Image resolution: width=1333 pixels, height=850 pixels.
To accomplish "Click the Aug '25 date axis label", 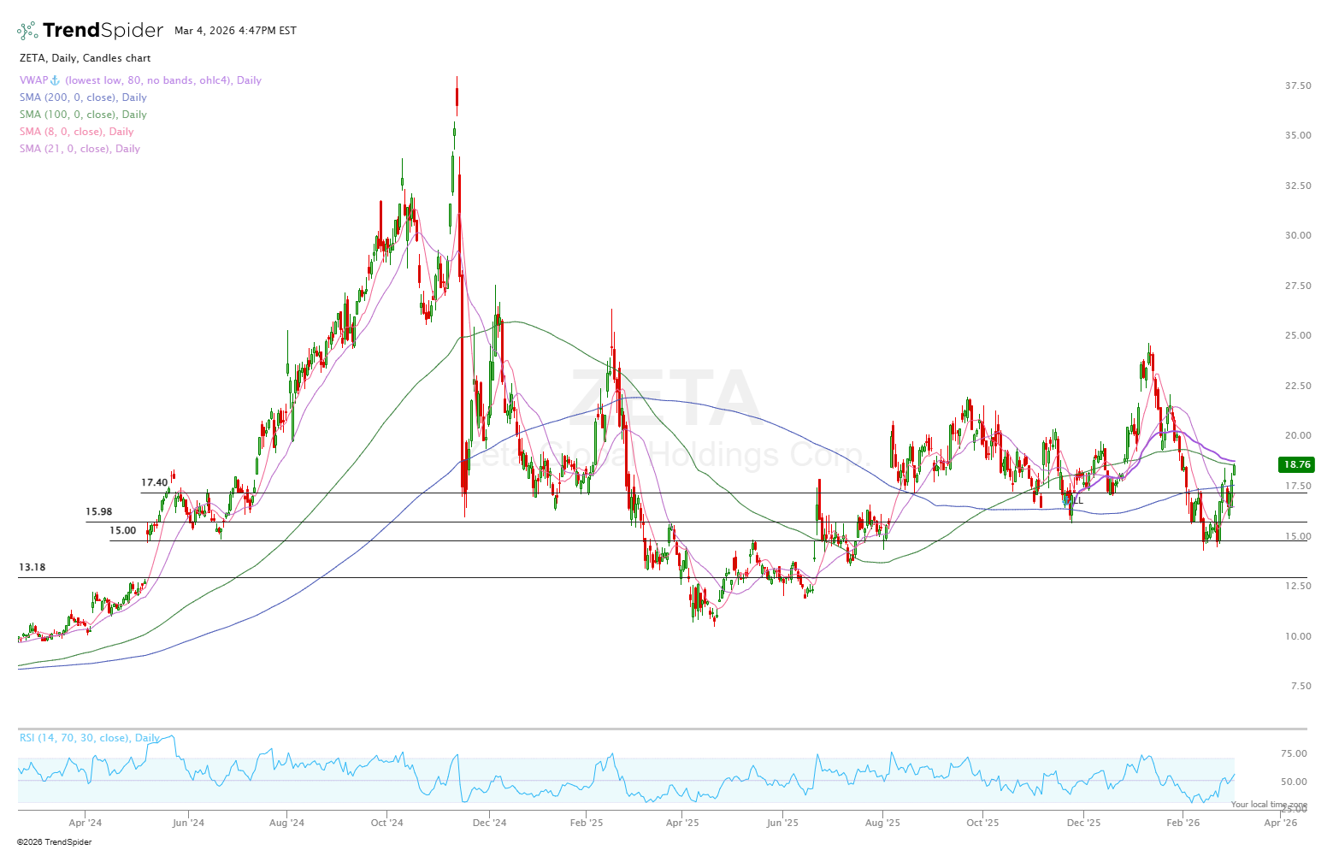I will pos(882,823).
